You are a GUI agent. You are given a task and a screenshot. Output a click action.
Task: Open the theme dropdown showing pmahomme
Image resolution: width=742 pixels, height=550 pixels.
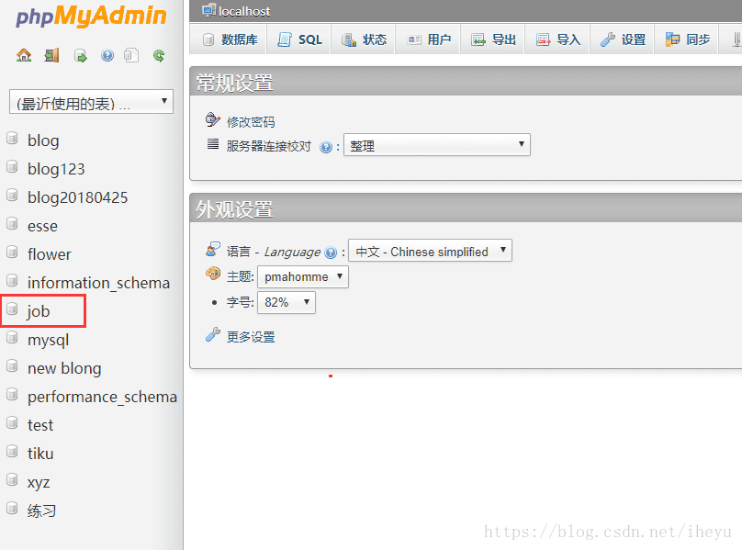tap(303, 277)
